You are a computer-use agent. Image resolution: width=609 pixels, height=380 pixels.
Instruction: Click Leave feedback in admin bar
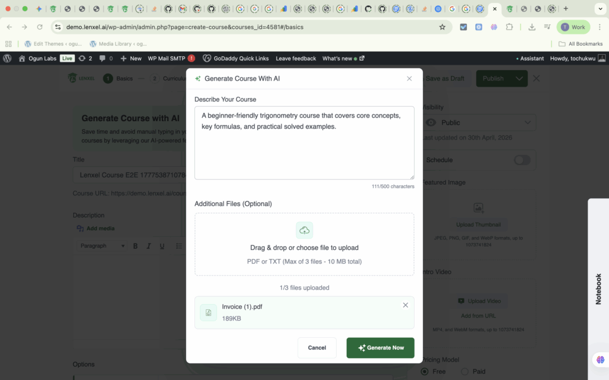click(x=296, y=58)
